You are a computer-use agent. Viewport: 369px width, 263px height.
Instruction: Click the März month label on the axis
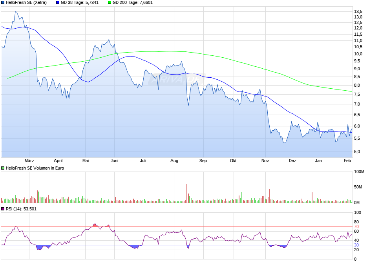click(x=29, y=161)
